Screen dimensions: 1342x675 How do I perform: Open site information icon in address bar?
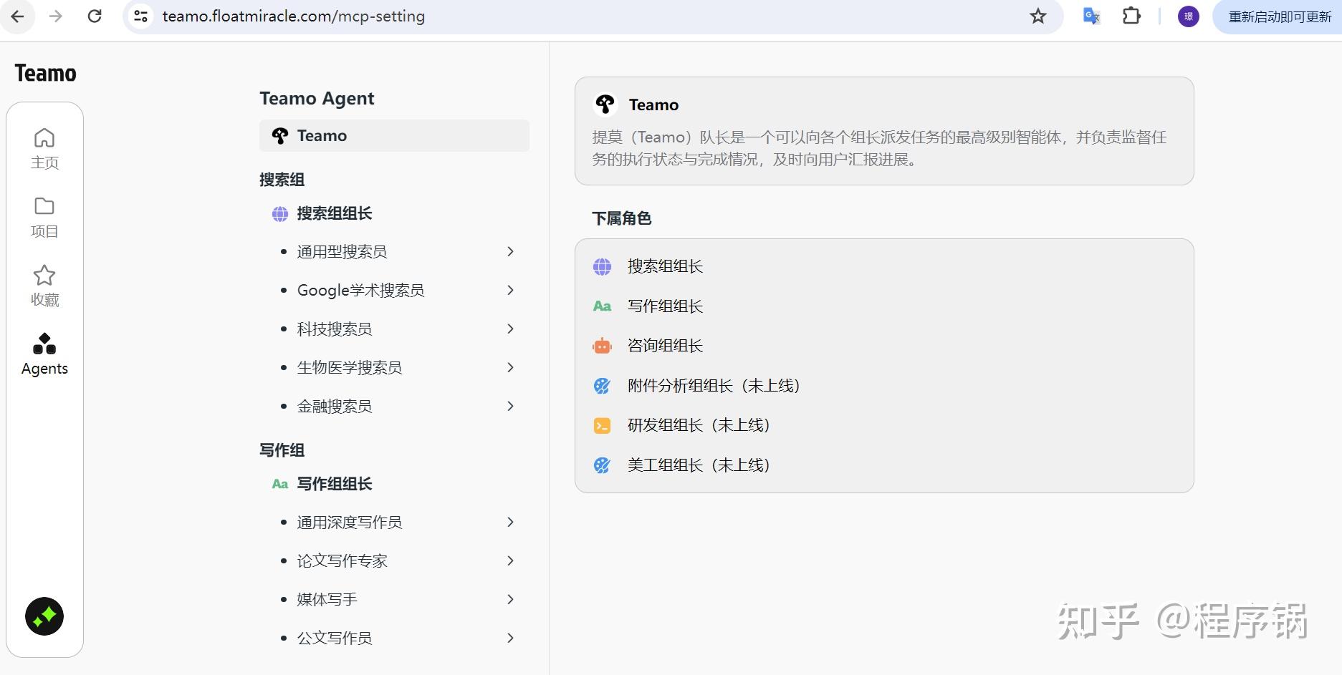(x=141, y=16)
